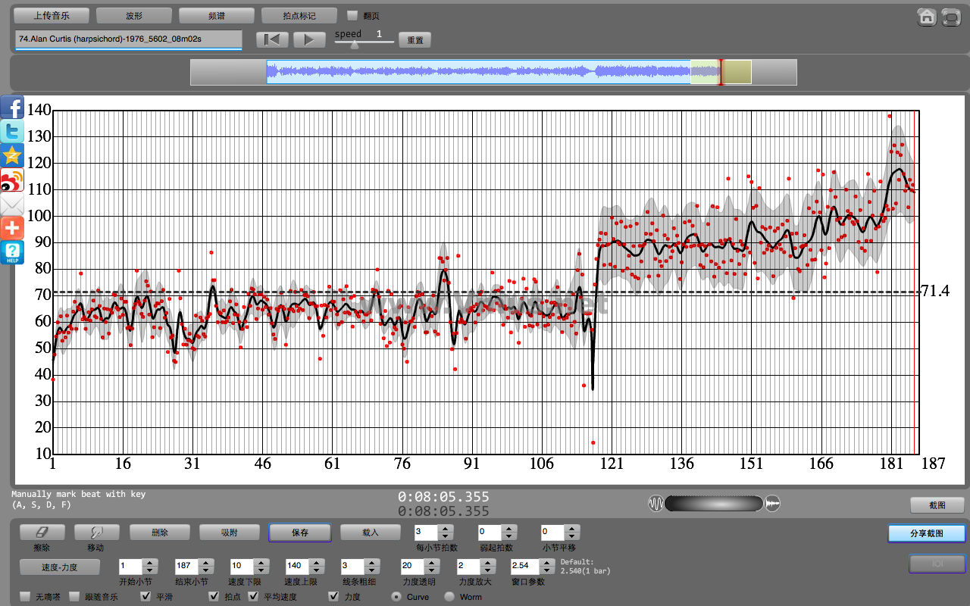
Task: Click the Weibo share icon
Action: [12, 180]
